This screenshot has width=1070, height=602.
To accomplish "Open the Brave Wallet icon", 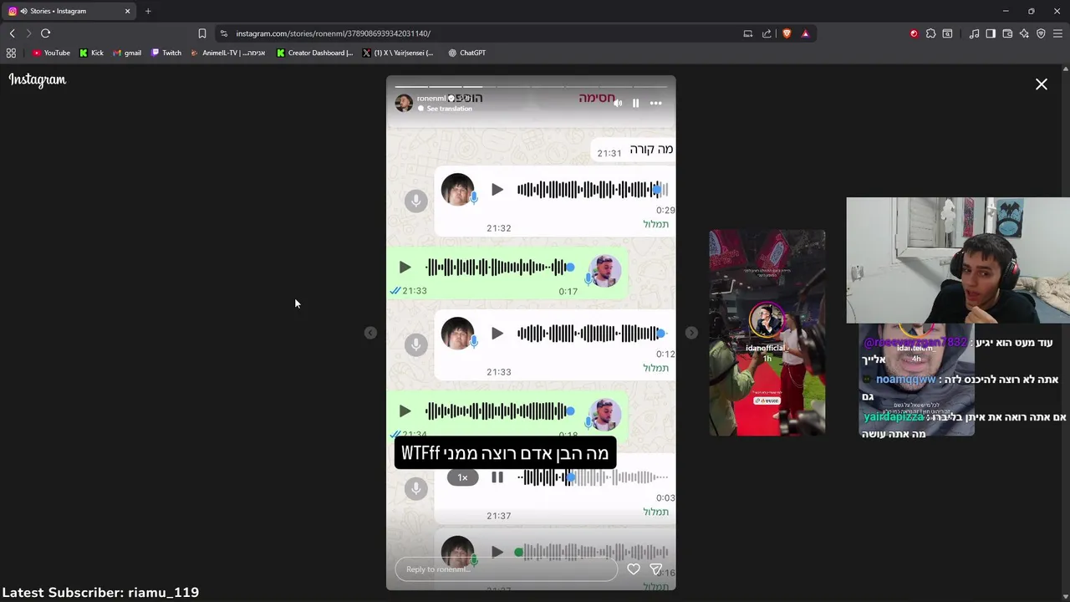I will (x=1007, y=33).
